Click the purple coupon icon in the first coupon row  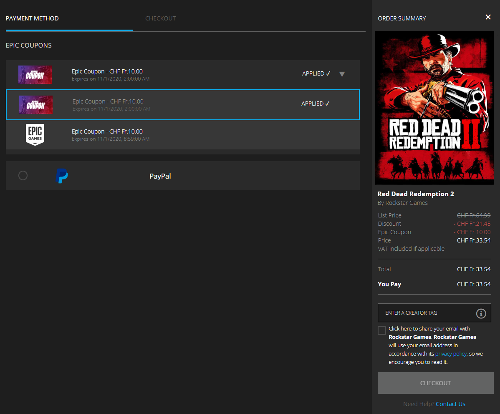point(35,75)
